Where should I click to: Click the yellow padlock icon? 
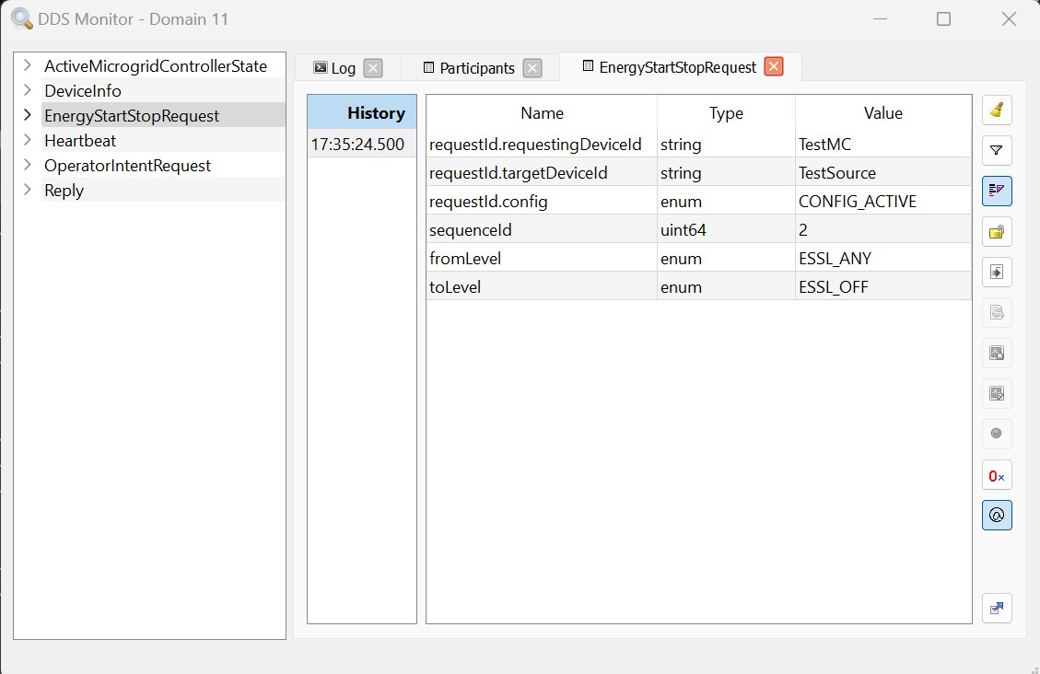pos(997,232)
